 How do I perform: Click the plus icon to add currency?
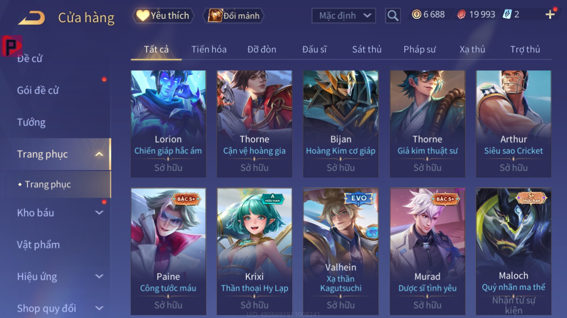click(x=550, y=14)
